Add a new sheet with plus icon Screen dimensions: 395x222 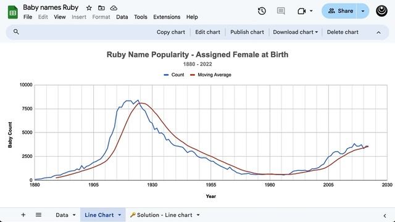tap(23, 215)
